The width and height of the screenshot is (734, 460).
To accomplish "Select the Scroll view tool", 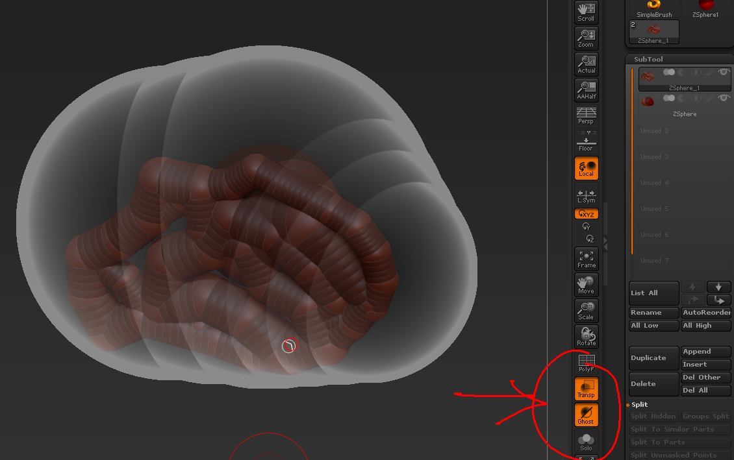I will click(586, 12).
